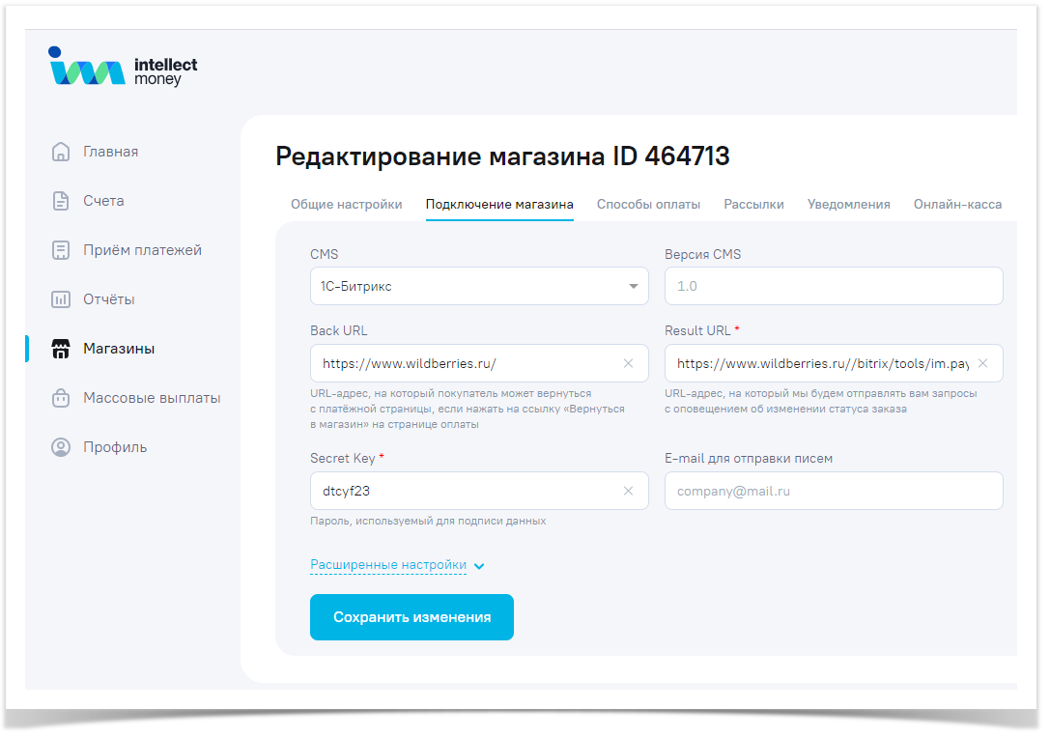
Task: Click the Приём платежей icon
Action: [61, 250]
